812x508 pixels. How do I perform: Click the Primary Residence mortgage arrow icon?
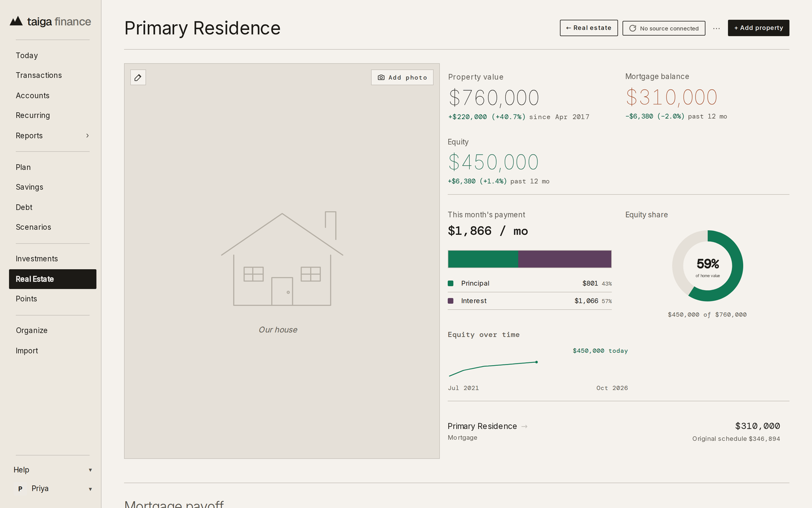(x=524, y=426)
